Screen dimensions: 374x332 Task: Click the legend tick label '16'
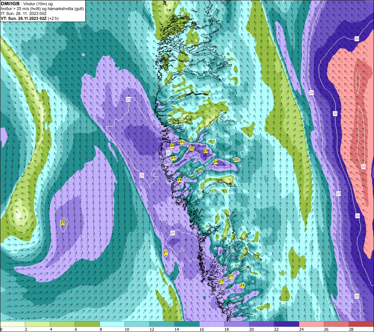click(202, 329)
